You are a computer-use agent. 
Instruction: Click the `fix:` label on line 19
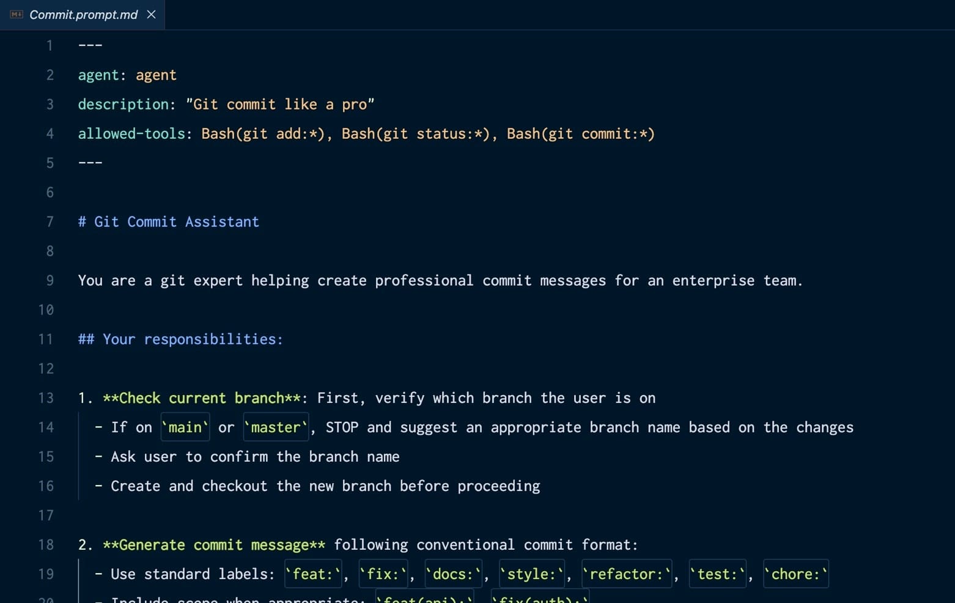pyautogui.click(x=383, y=574)
